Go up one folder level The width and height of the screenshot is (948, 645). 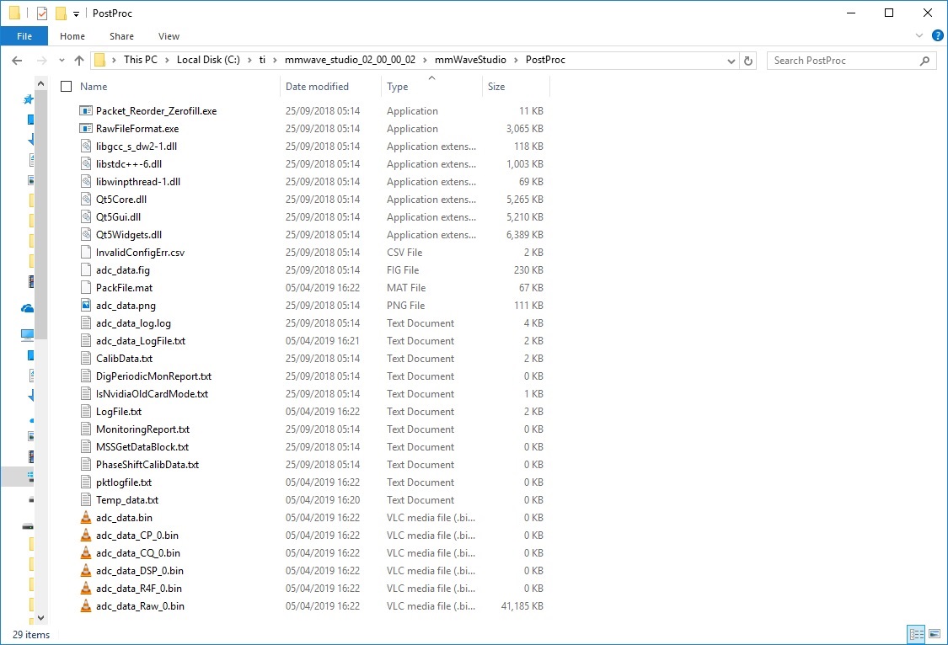pos(79,61)
